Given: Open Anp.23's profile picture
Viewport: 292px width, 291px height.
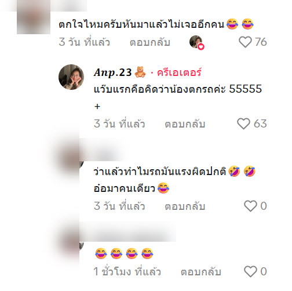Looking at the screenshot, I should 71,77.
